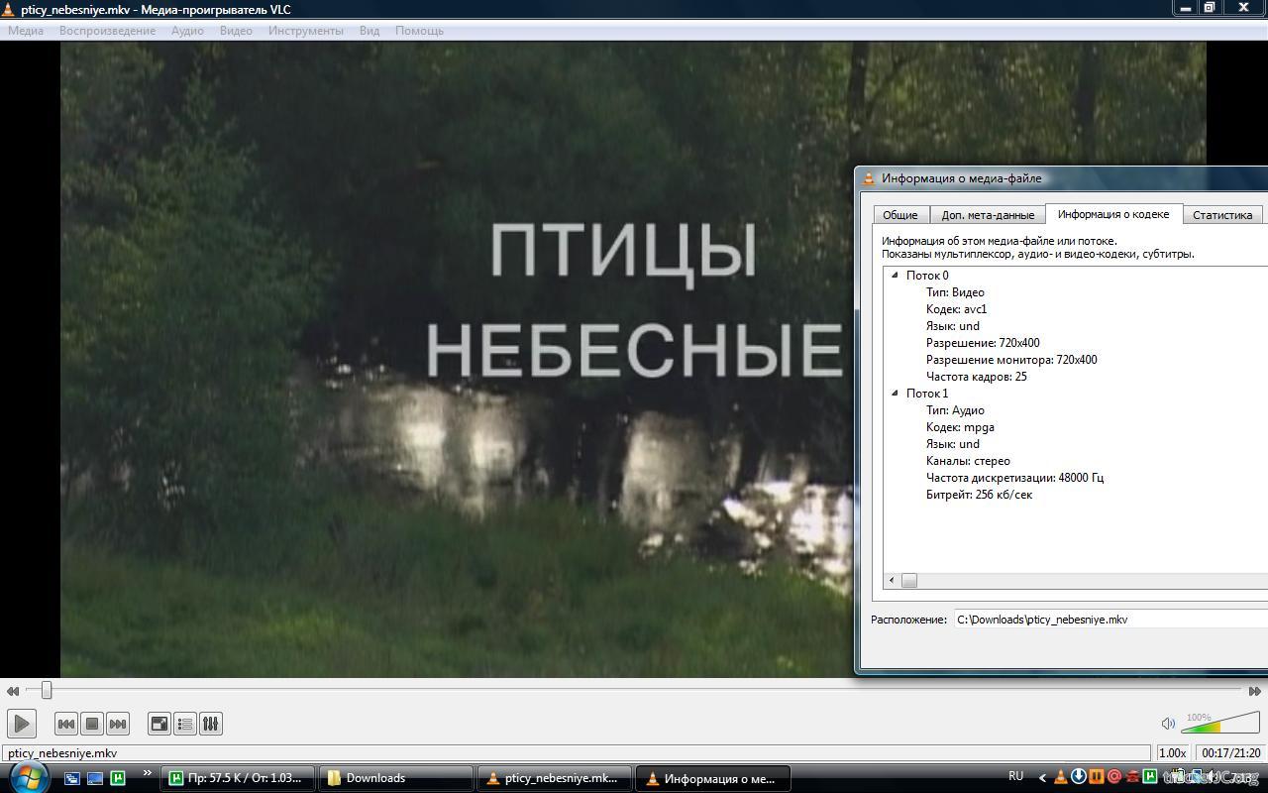
Task: Open the Инструменты menu
Action: click(305, 31)
